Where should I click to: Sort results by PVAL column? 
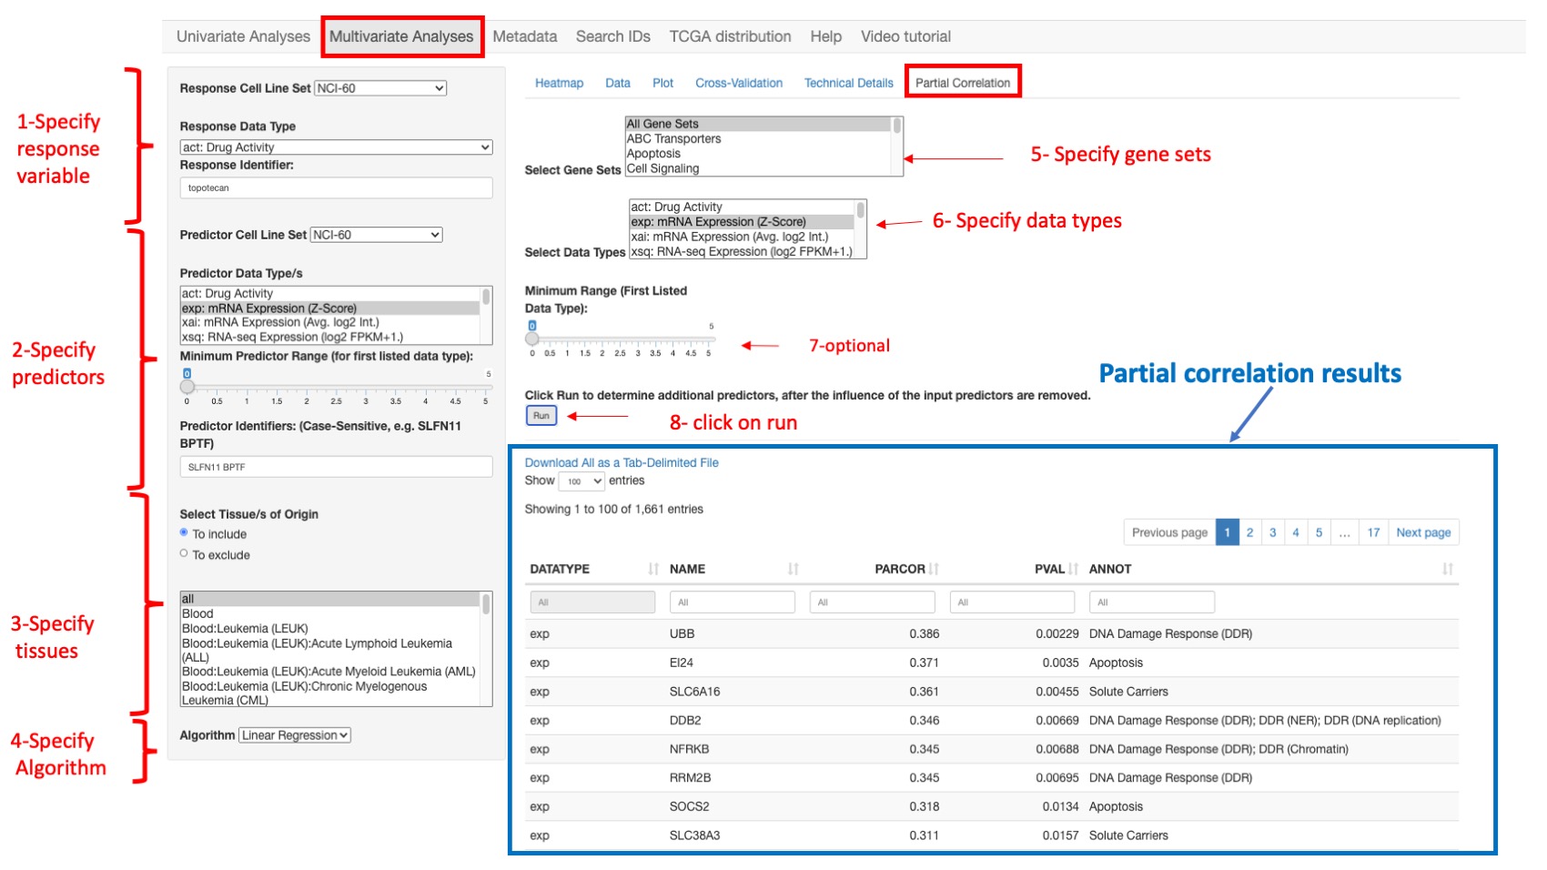pyautogui.click(x=1072, y=568)
